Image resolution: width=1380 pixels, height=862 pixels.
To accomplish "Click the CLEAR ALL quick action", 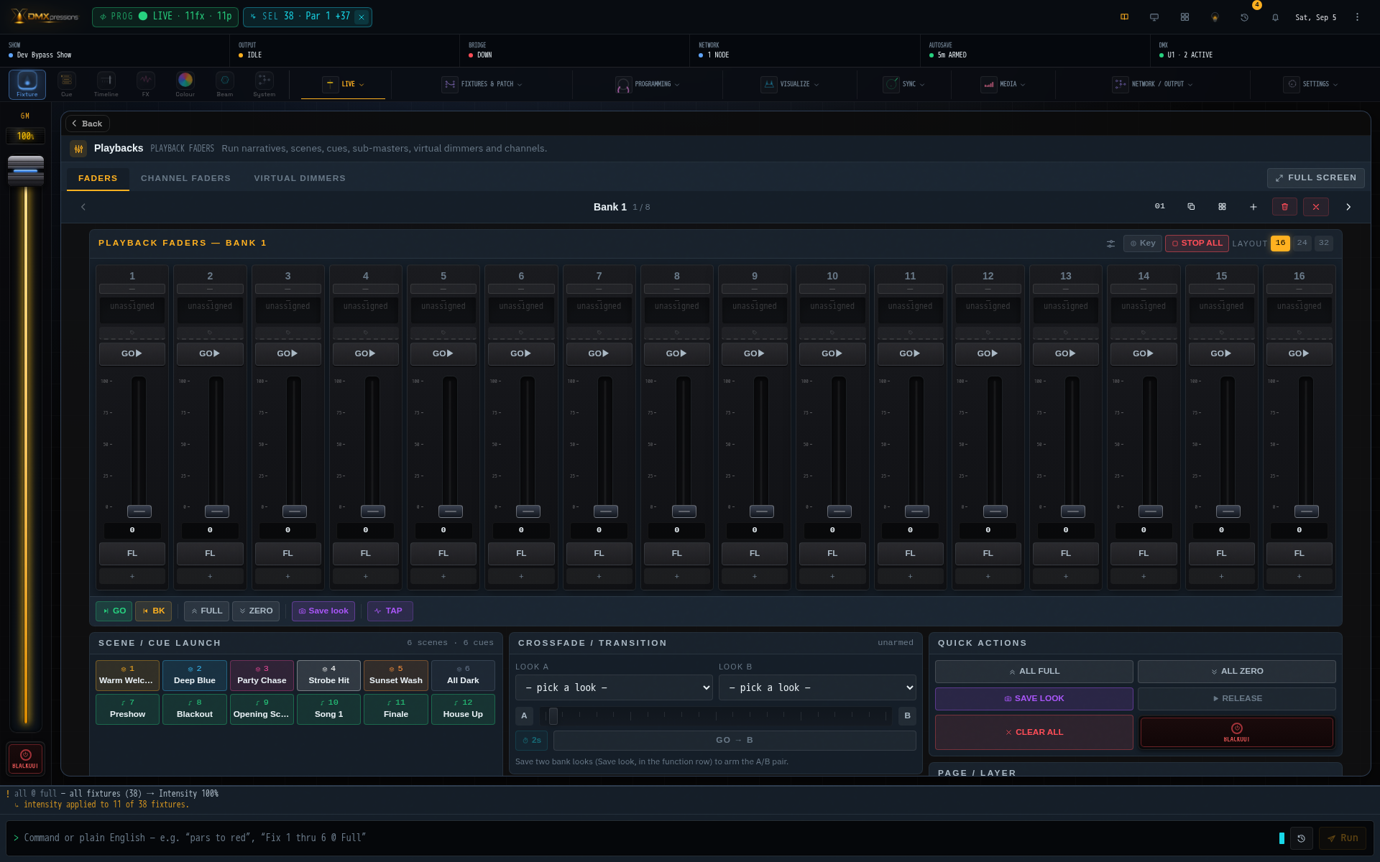I will [x=1034, y=733].
